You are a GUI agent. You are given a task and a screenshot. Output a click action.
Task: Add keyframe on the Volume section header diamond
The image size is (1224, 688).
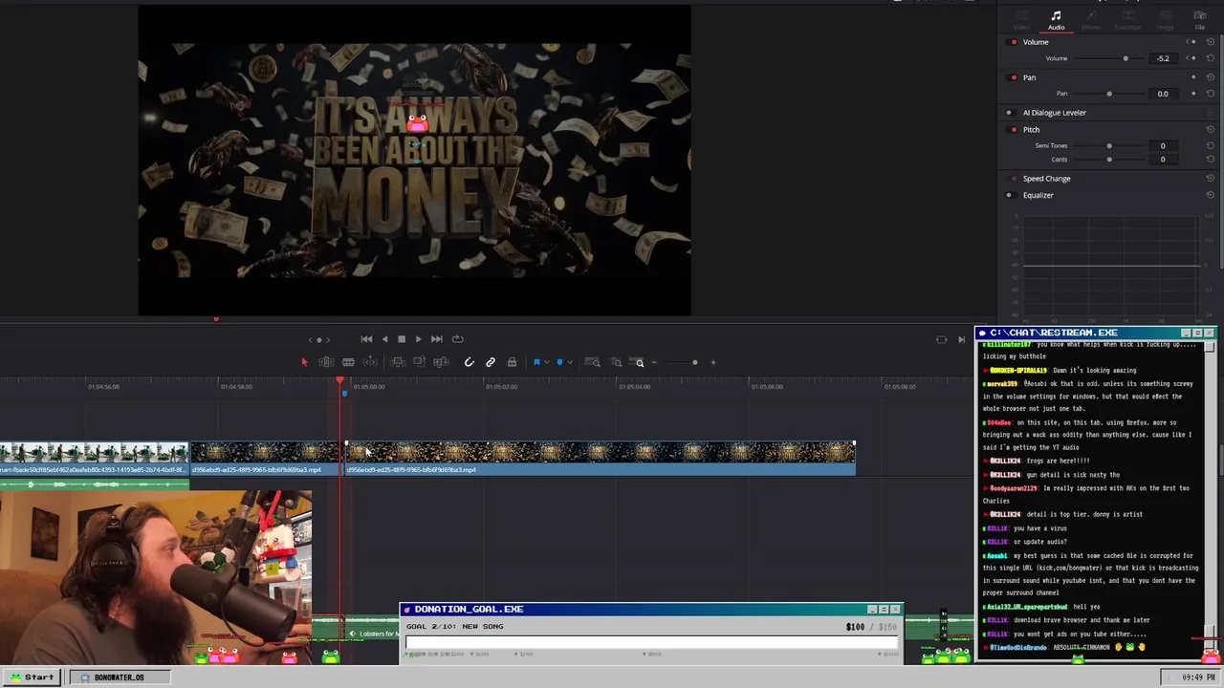pyautogui.click(x=1193, y=42)
